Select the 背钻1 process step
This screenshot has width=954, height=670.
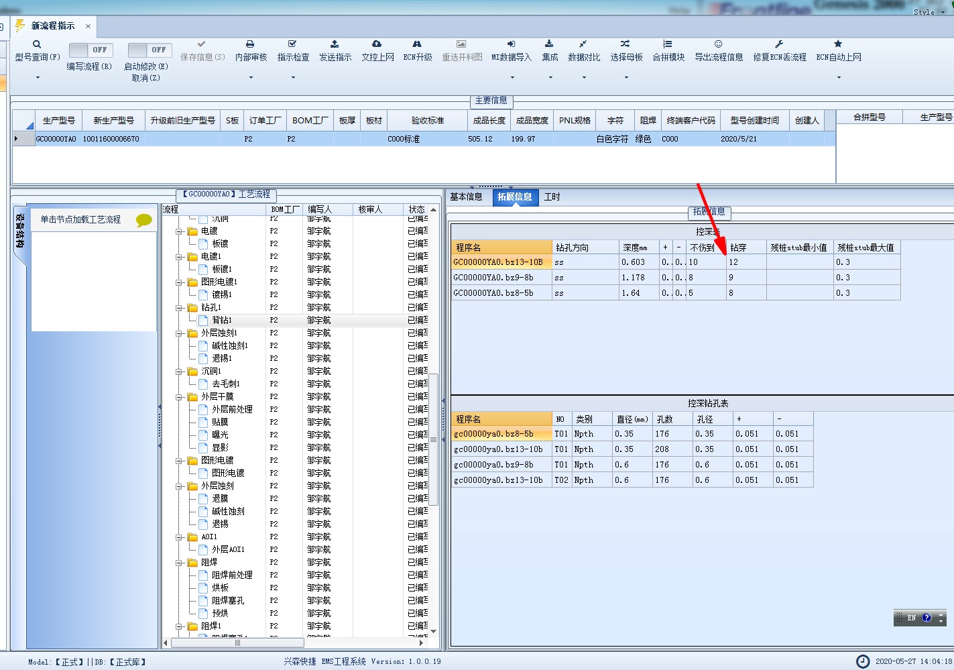(x=222, y=321)
